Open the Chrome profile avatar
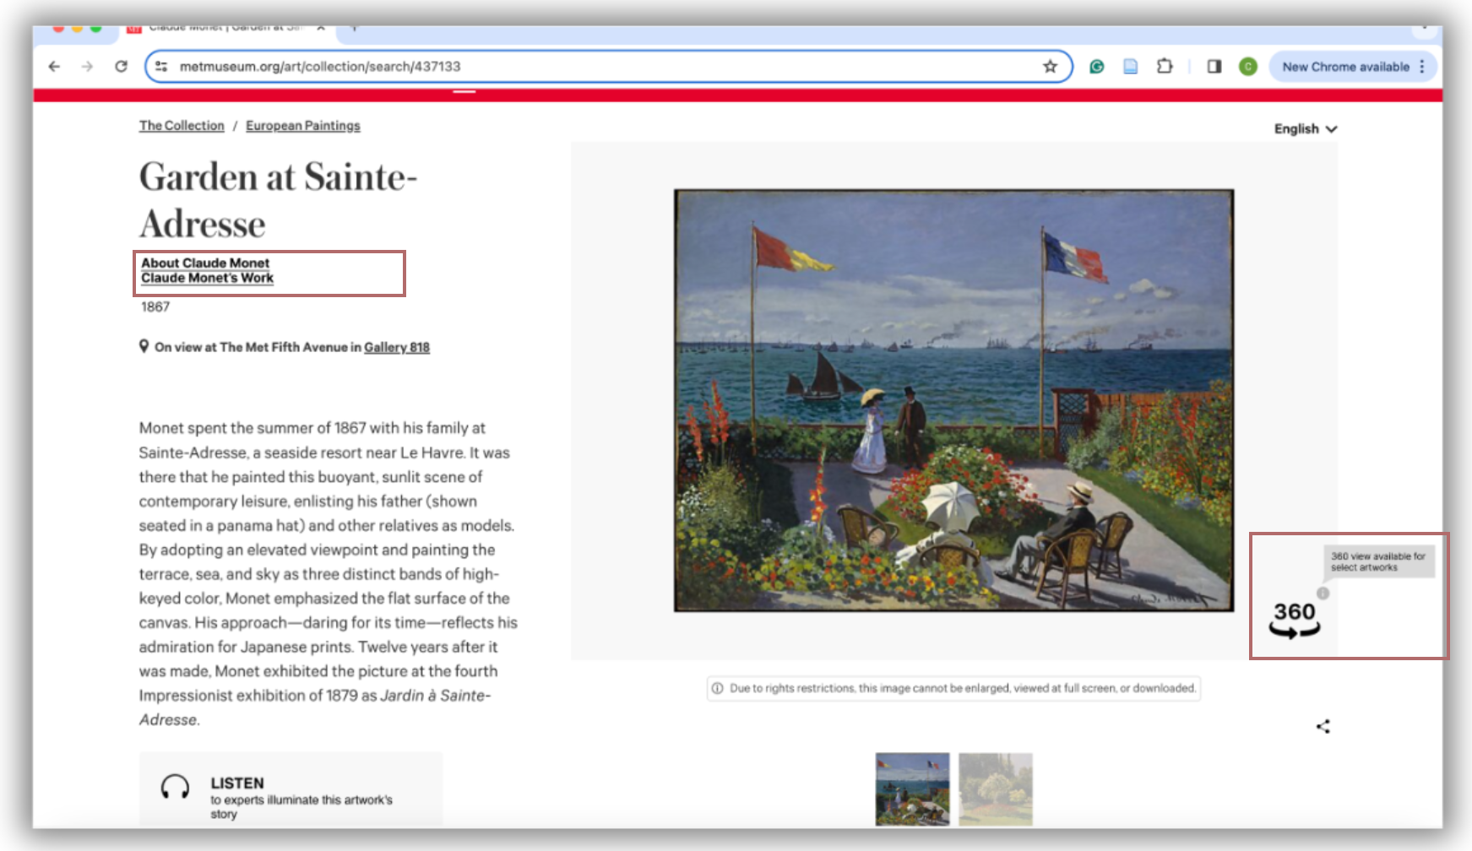Viewport: 1472px width, 851px height. point(1248,66)
